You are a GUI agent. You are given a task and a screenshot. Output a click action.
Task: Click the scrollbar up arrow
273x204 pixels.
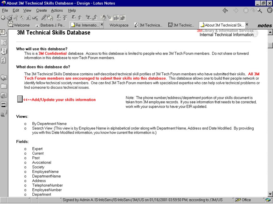pos(270,32)
